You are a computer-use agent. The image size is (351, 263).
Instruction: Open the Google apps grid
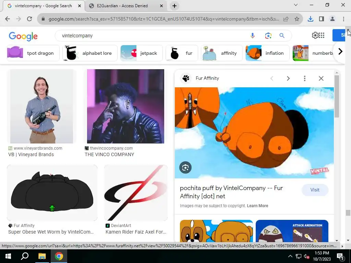[322, 35]
